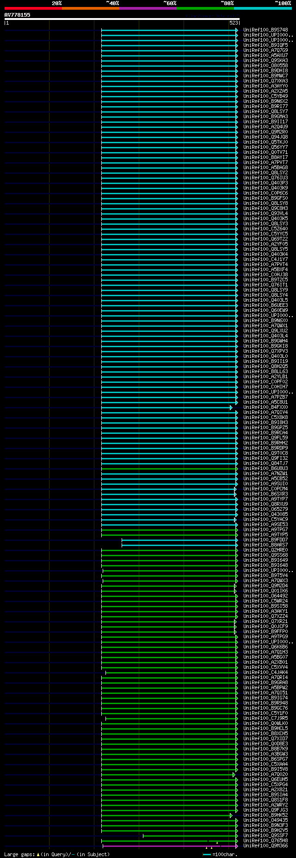The image size is (296, 858).
Task: Select the UniRef100_Q8LSY7 label
Action: (265, 112)
